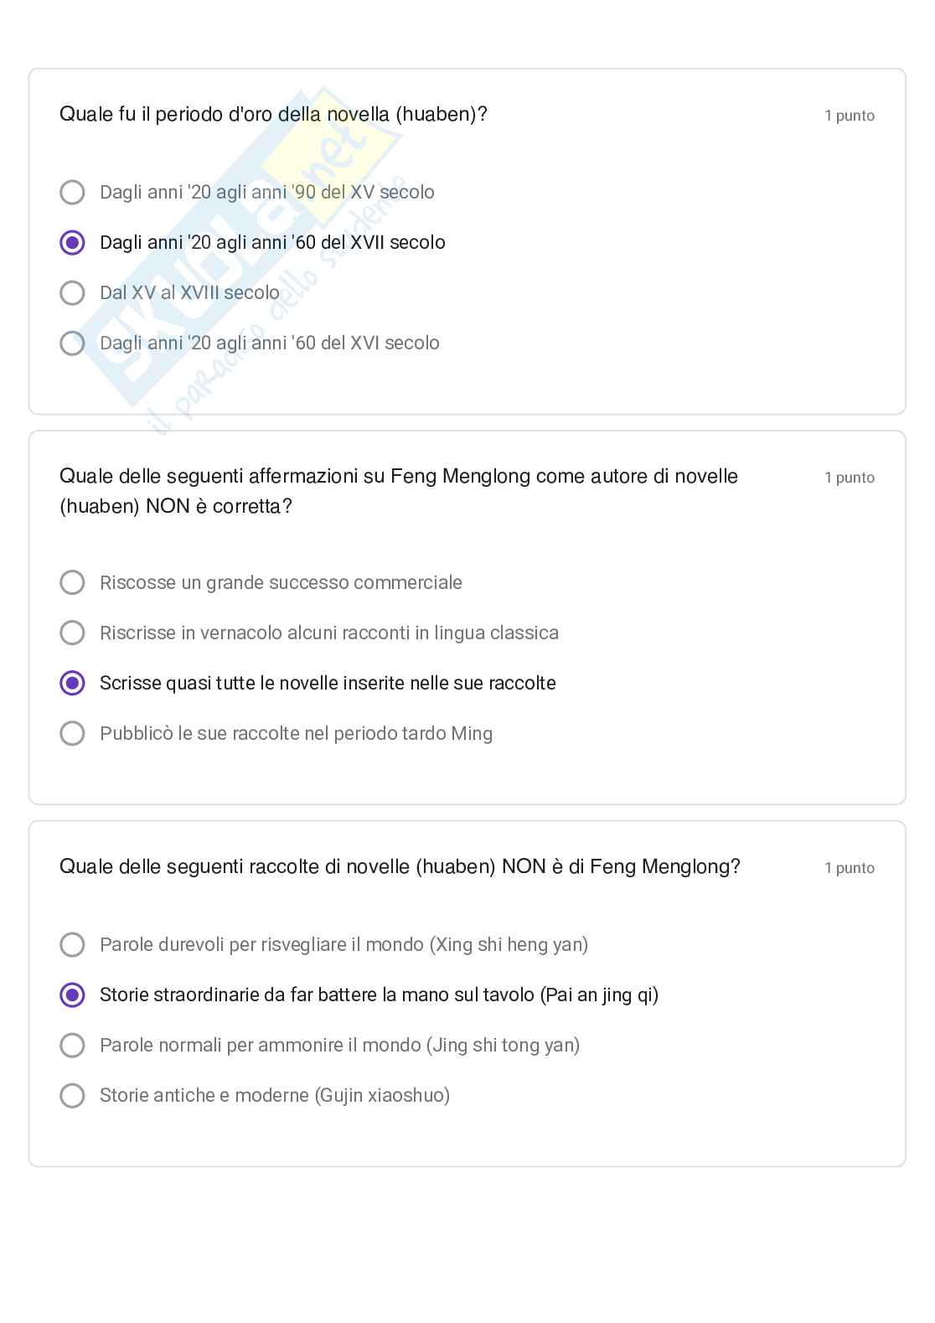Image resolution: width=935 pixels, height=1323 pixels.
Task: Click the answer text "Dal XV al XVIII secolo"
Action: (x=189, y=293)
